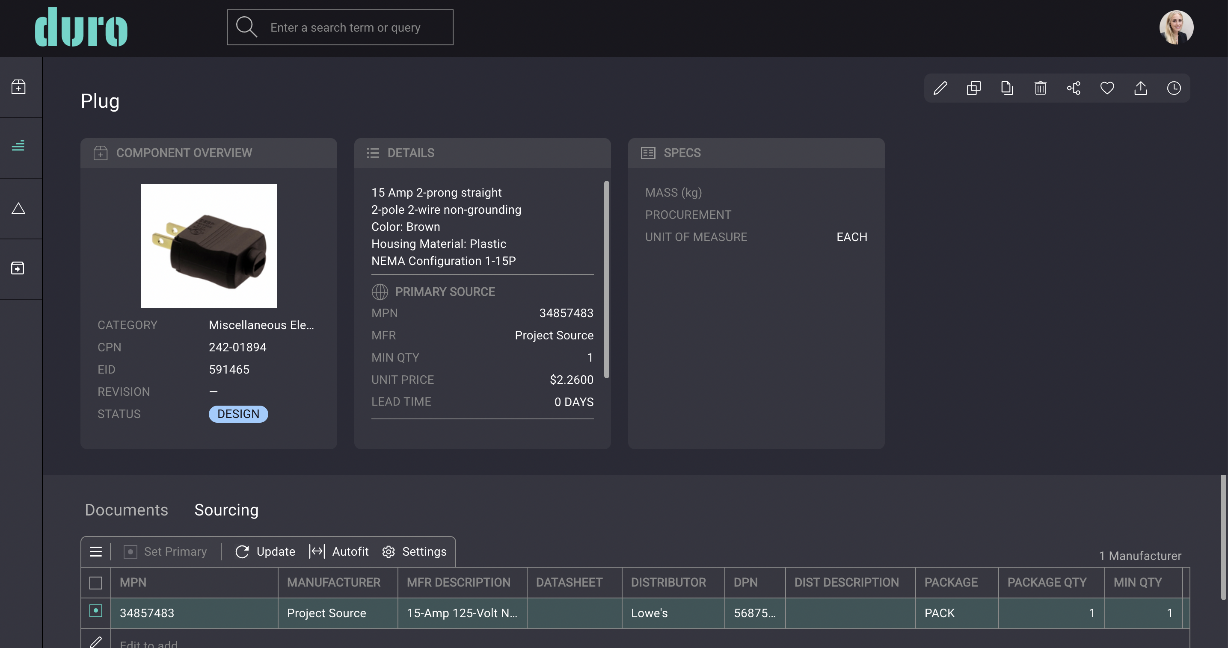Click the Details panel scrollbar
The width and height of the screenshot is (1228, 648).
click(606, 280)
